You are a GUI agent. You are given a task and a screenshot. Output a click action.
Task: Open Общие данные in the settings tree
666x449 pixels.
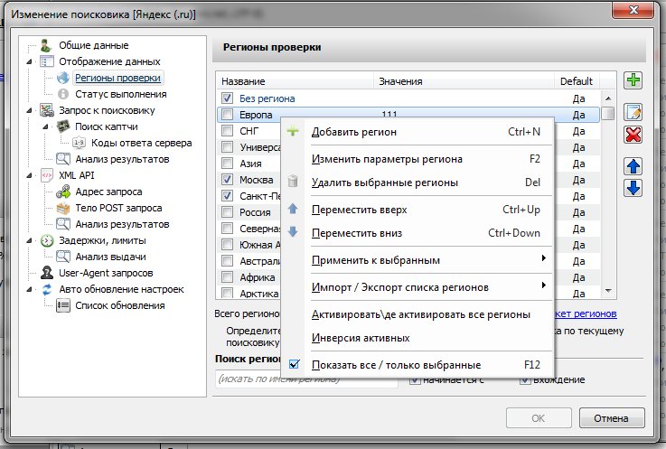click(94, 45)
